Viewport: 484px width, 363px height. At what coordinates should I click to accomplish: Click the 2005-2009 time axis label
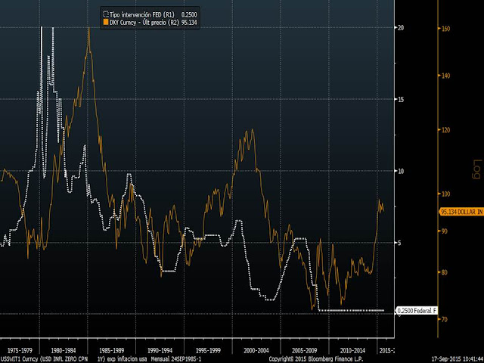click(304, 350)
